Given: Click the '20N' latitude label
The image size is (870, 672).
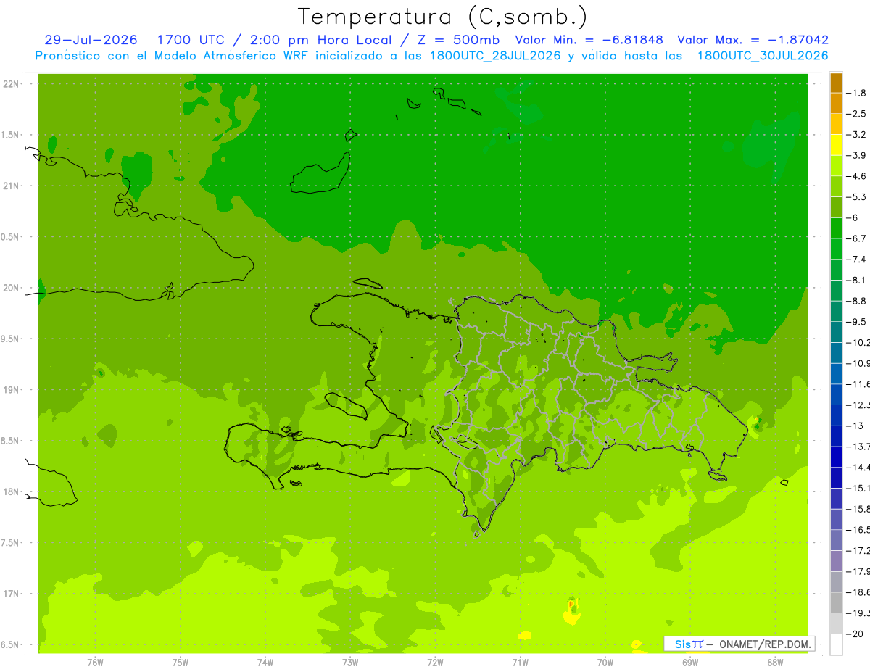Looking at the screenshot, I should click(12, 288).
